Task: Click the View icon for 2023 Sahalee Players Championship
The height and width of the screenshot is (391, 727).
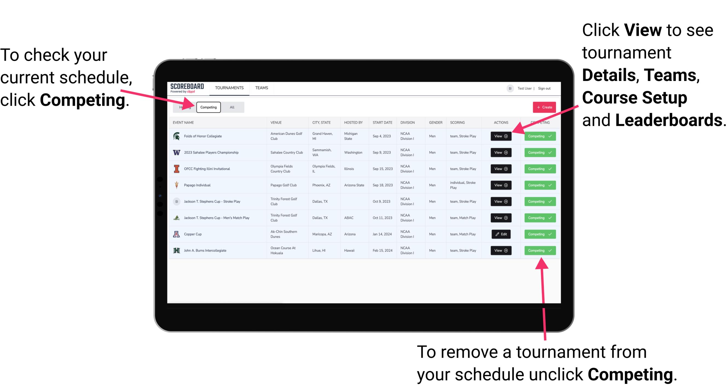Action: [x=500, y=153]
